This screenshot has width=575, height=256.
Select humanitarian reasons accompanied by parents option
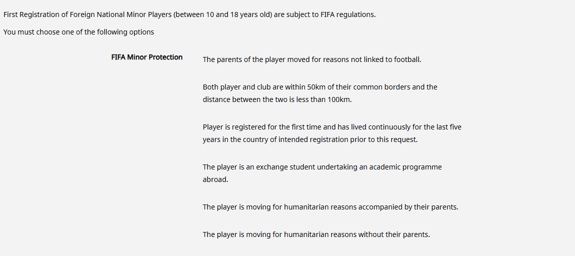pyautogui.click(x=331, y=207)
